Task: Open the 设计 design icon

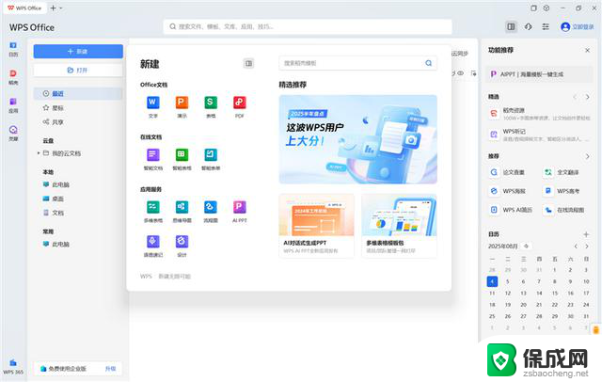Action: 182,242
